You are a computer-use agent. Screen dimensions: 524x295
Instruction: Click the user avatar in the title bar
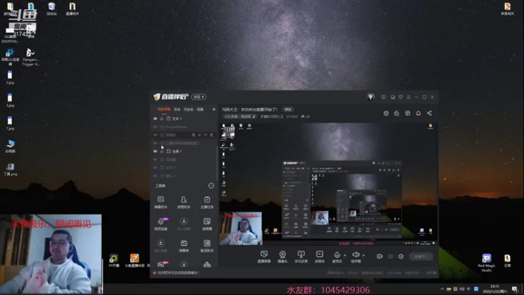click(x=371, y=97)
